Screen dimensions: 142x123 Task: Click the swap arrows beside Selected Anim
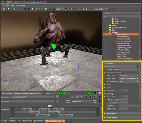tap(57, 97)
